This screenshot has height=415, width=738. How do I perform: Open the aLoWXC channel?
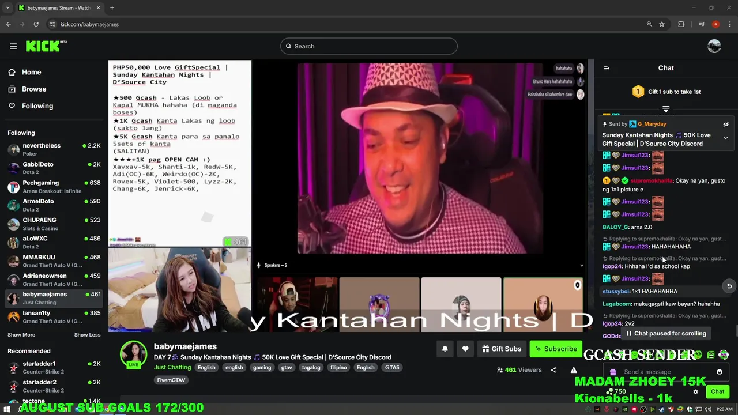click(x=54, y=242)
